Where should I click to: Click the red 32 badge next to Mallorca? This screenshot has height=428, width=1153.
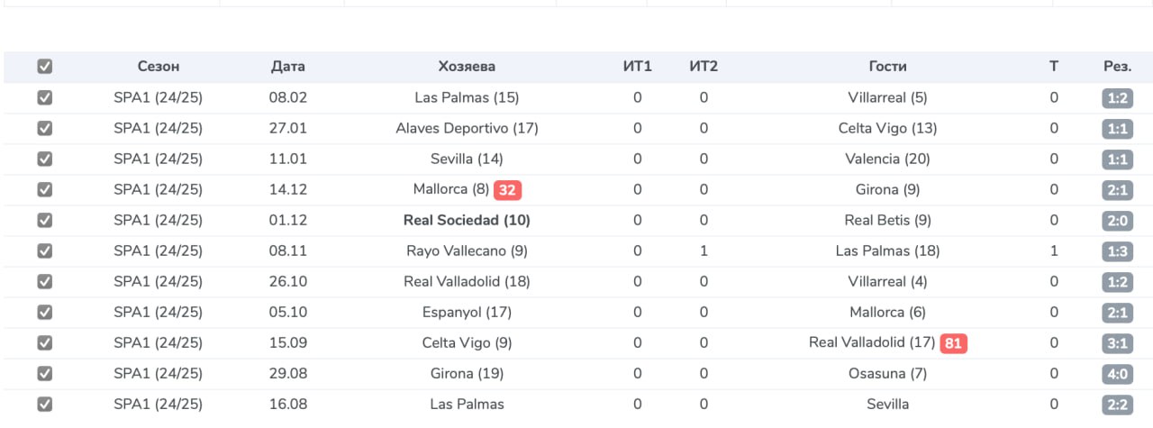[x=508, y=190]
